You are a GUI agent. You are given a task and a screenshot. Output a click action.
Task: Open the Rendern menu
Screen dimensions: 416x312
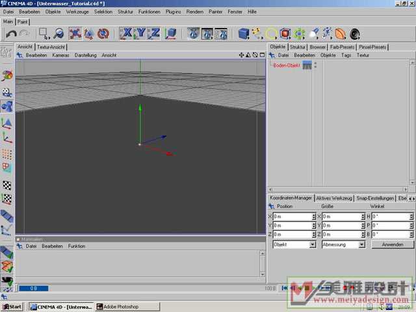point(195,12)
